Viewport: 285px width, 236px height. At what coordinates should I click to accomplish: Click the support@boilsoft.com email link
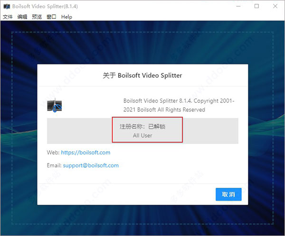tap(91, 165)
